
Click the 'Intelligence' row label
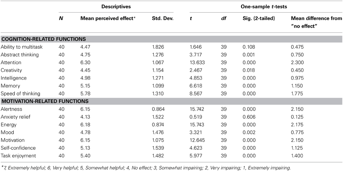[14, 78]
